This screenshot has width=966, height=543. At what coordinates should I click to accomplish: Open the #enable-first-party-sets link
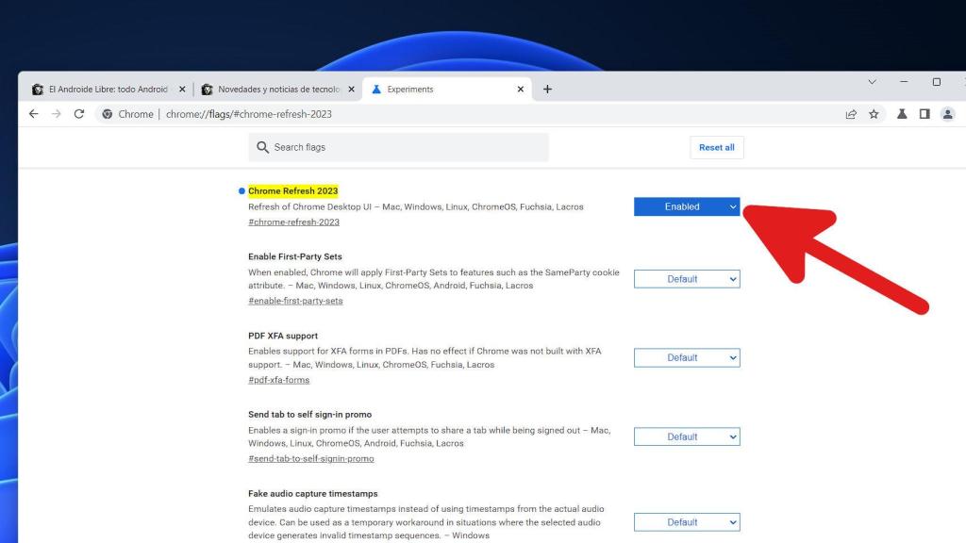click(295, 301)
